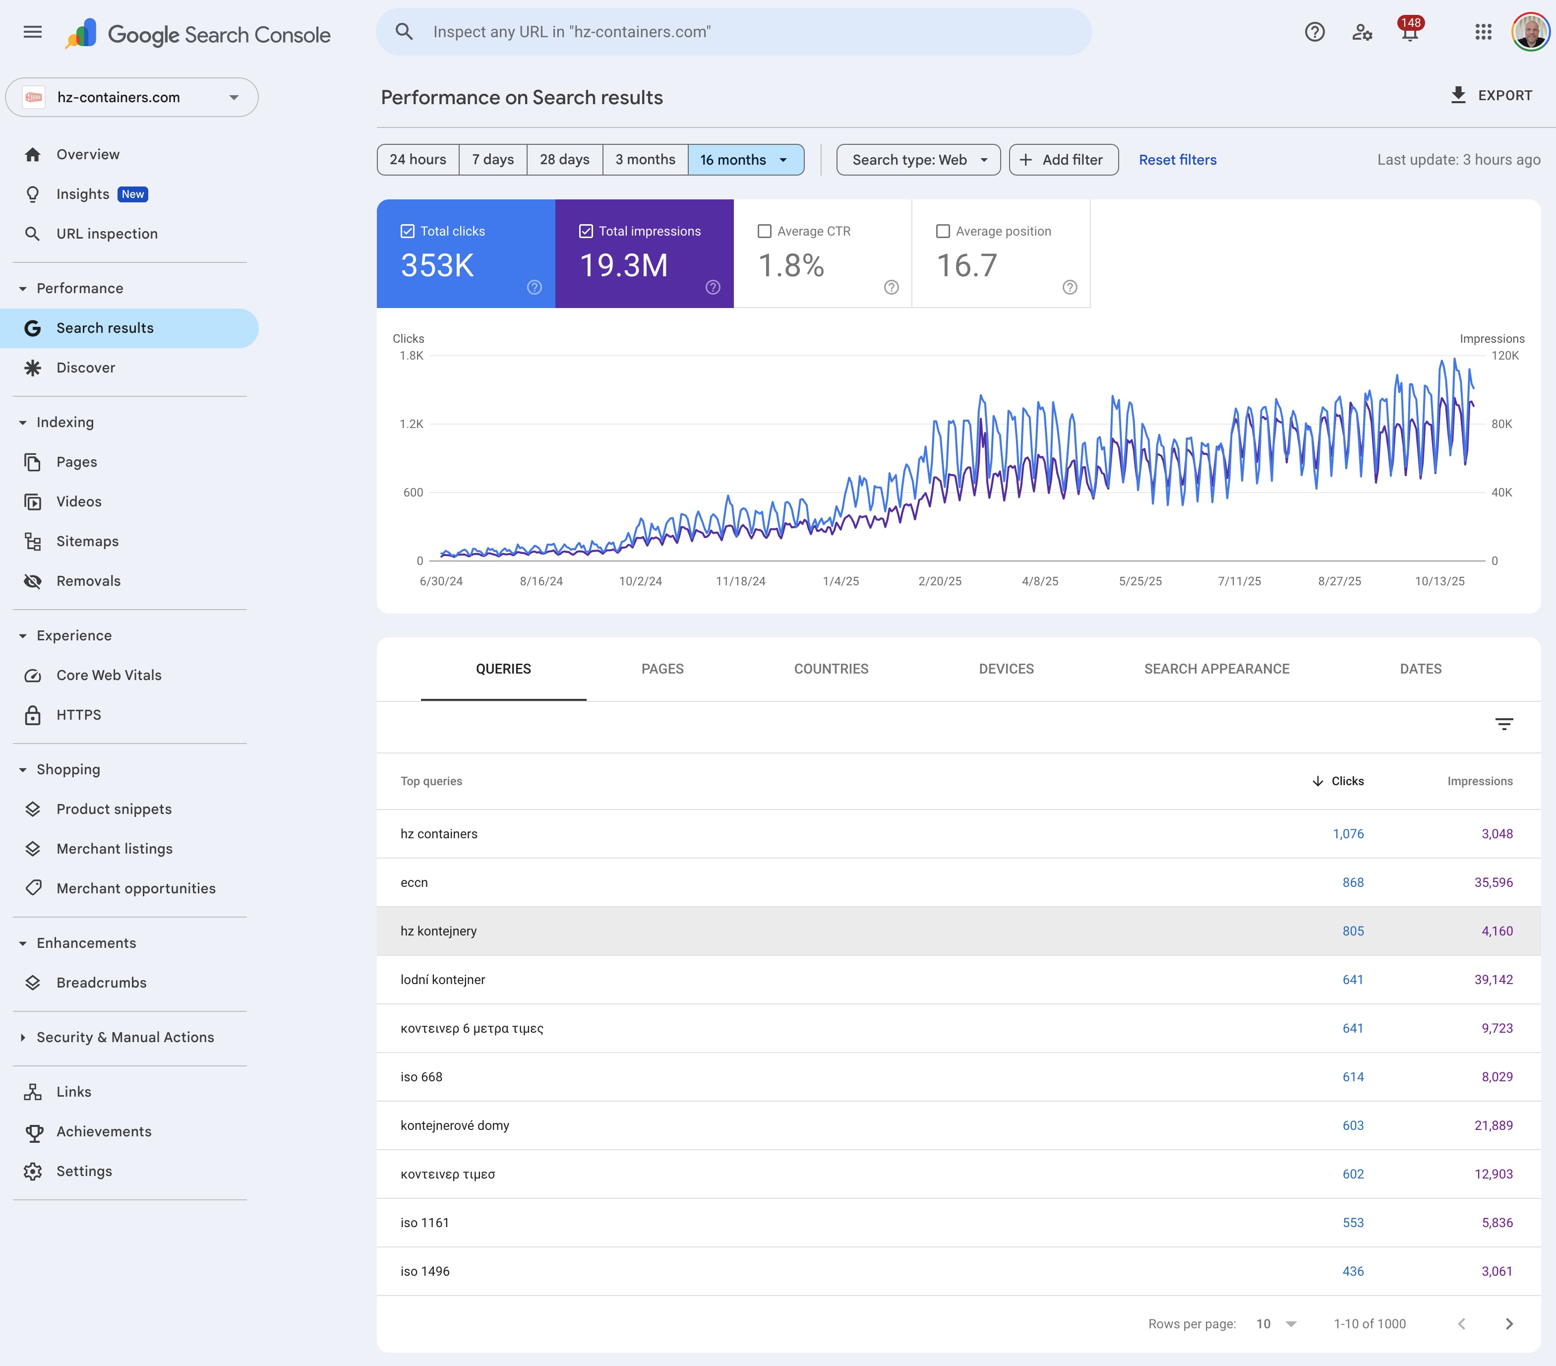Expand the Security & Manual Actions section
This screenshot has height=1366, width=1556.
[124, 1037]
